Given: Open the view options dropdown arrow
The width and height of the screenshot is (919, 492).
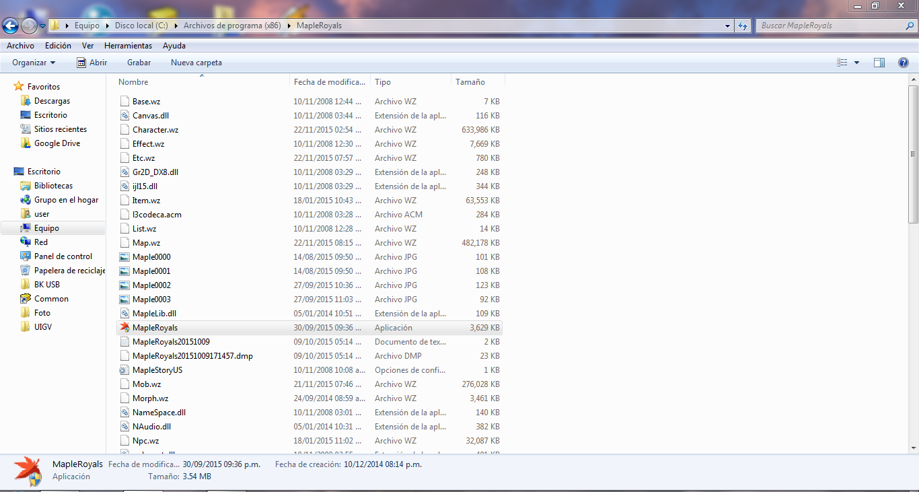Looking at the screenshot, I should pyautogui.click(x=856, y=63).
